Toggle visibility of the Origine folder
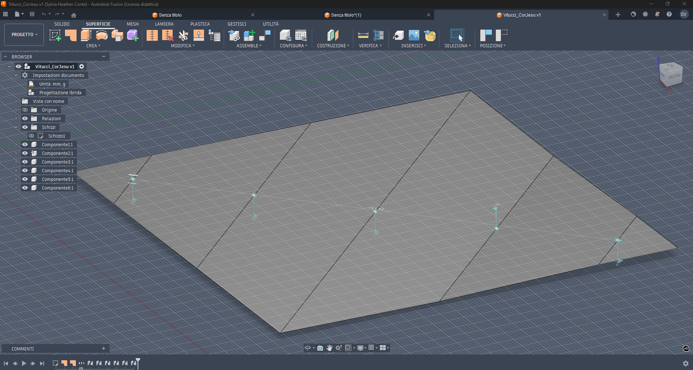Screen dimensions: 693x370 (25, 110)
